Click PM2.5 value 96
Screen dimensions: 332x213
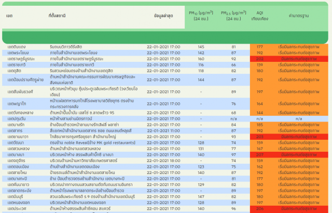(233, 209)
